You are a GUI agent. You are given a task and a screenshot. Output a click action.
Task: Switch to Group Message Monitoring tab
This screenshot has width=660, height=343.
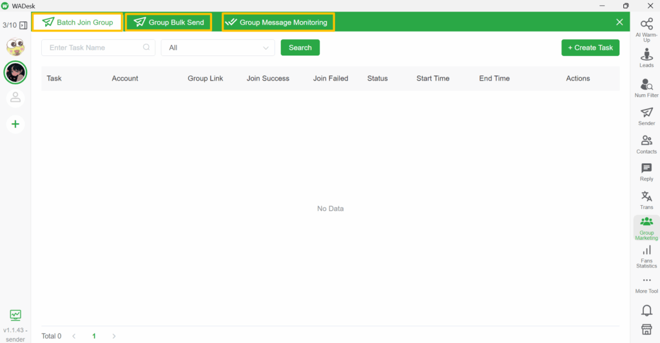pos(278,23)
